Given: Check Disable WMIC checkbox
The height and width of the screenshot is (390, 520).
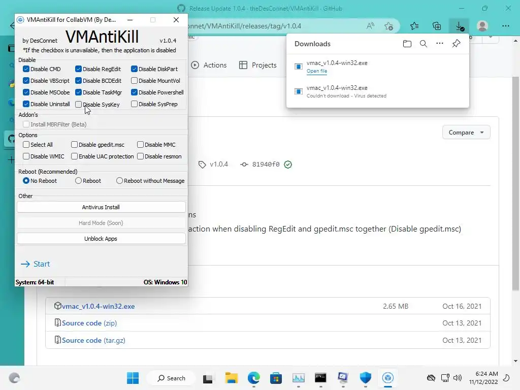Looking at the screenshot, I should 26,156.
